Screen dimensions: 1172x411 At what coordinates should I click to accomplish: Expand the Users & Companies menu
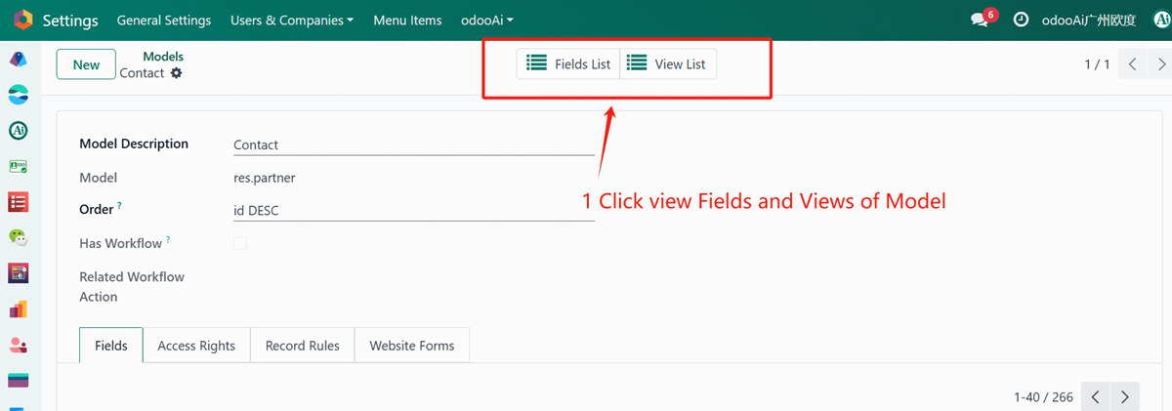(291, 20)
